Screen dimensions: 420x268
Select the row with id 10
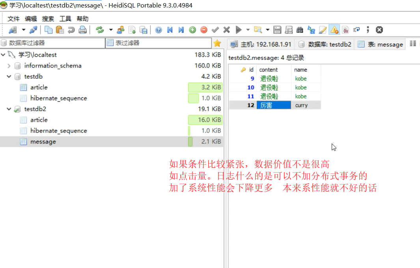[275, 87]
